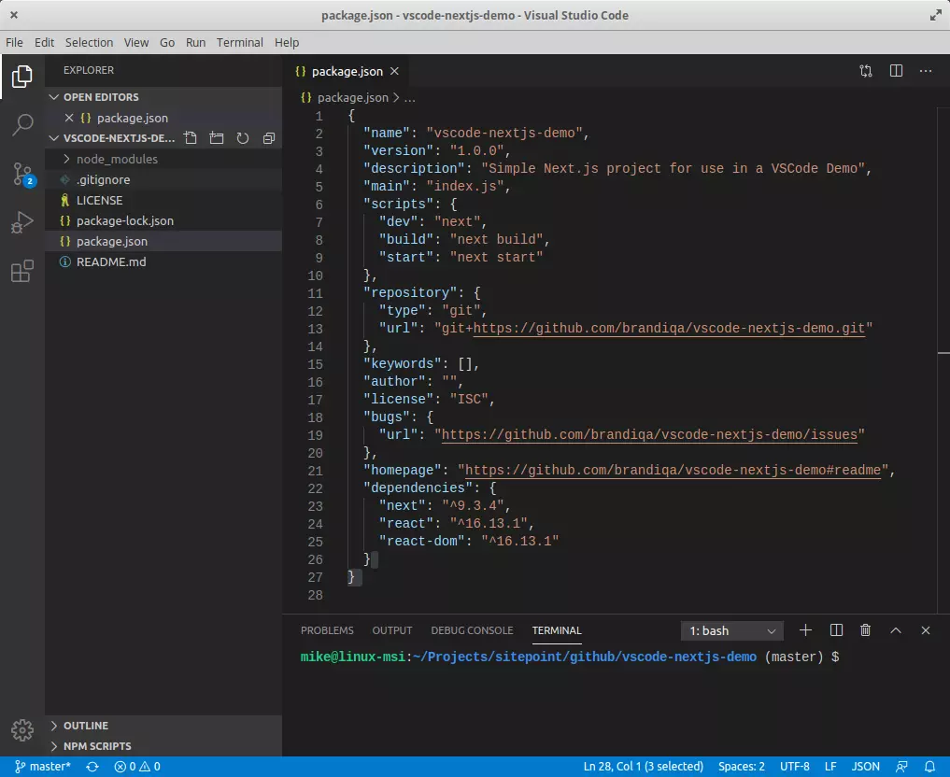Switch git branch master in status bar
This screenshot has height=777, width=950.
point(42,767)
